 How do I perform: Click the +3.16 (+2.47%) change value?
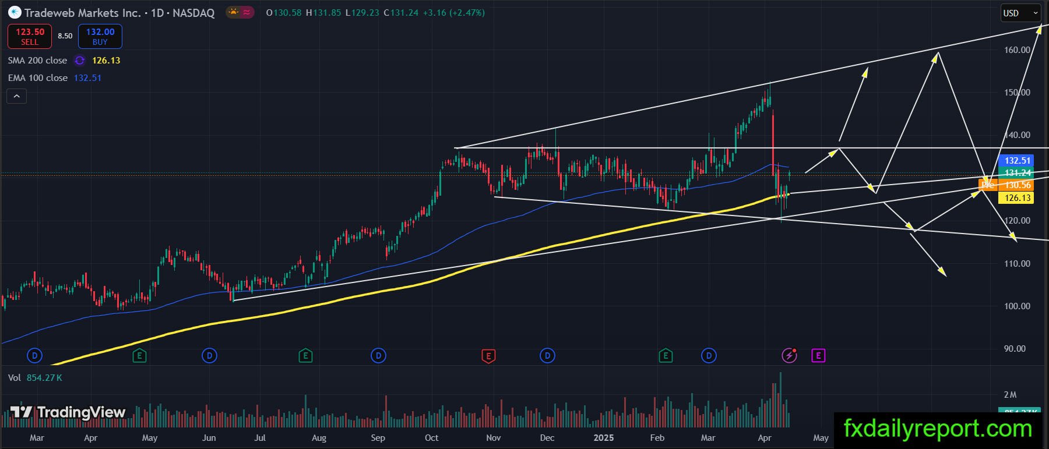pos(453,13)
